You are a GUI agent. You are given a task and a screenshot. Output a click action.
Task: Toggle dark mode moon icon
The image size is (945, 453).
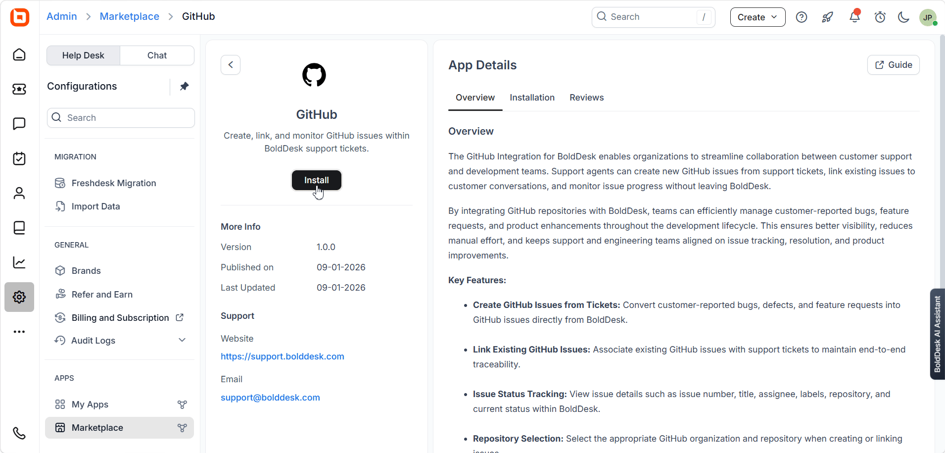[904, 17]
